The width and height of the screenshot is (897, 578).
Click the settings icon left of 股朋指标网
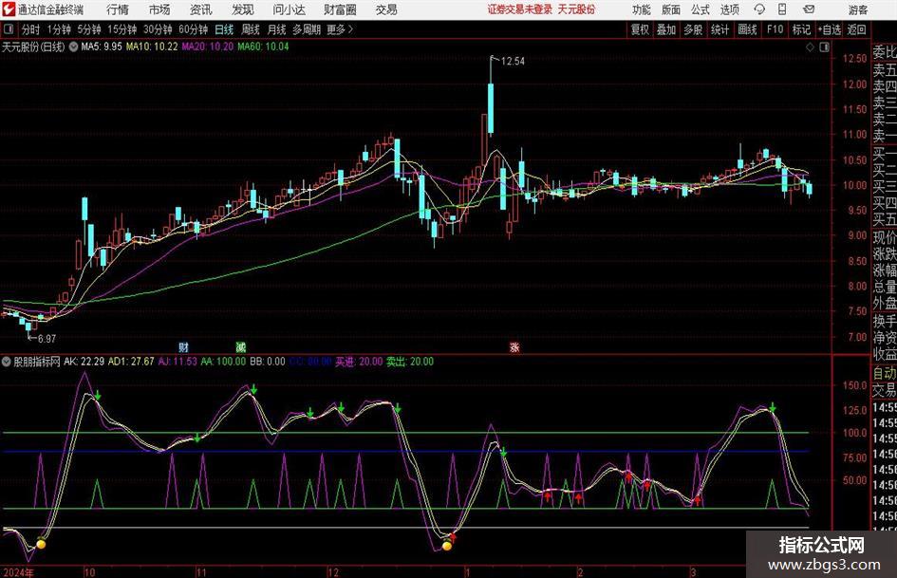point(7,362)
